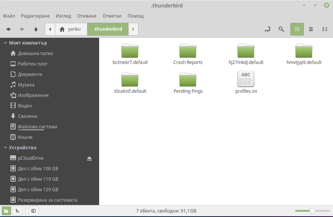
Task: Adjust the icon zoom slider
Action: tap(312, 211)
